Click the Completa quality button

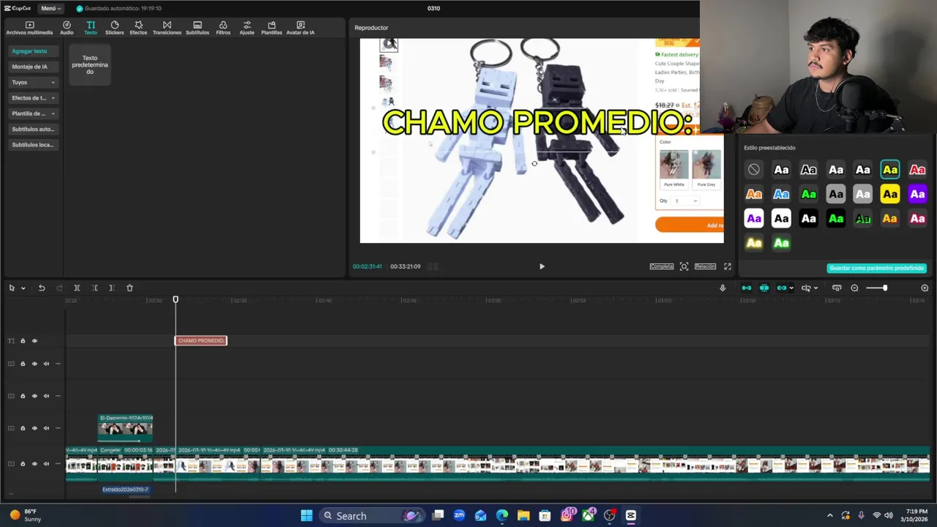(661, 266)
